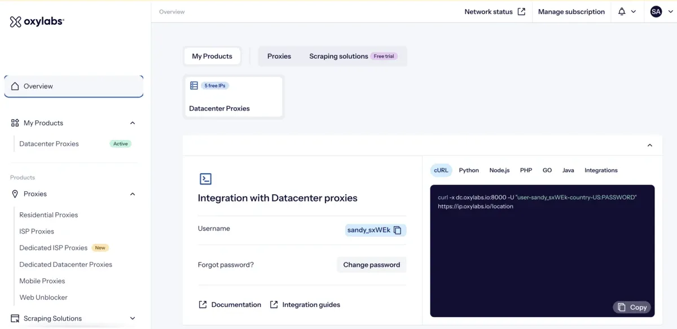Go to Overview in the sidebar
677x329 pixels.
pyautogui.click(x=74, y=86)
